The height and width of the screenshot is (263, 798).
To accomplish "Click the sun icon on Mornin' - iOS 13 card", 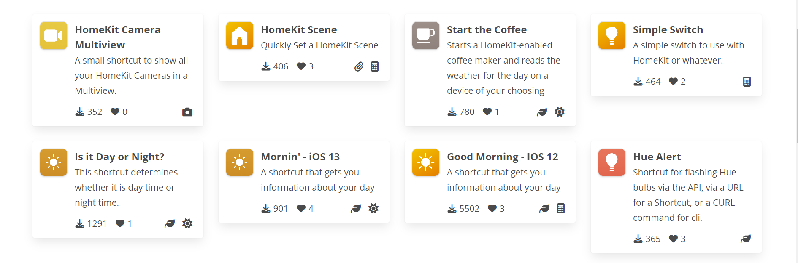I will (x=239, y=162).
